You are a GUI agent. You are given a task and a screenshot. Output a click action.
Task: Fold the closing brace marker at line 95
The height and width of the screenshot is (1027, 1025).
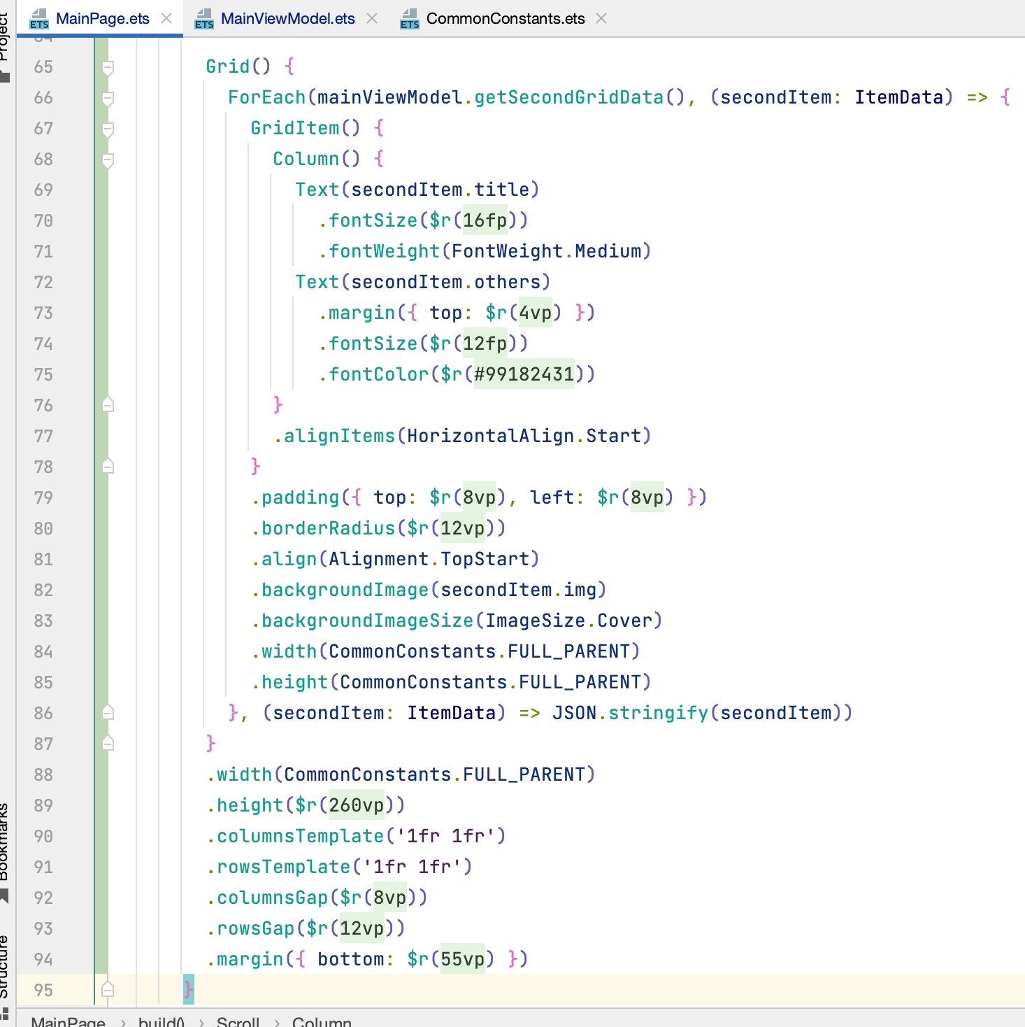pyautogui.click(x=108, y=989)
